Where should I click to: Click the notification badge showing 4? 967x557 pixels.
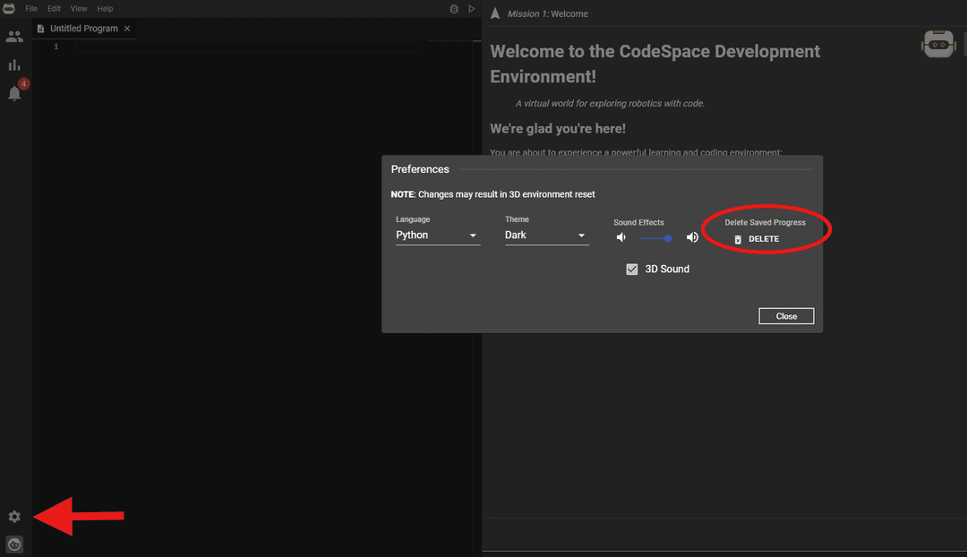(x=23, y=83)
